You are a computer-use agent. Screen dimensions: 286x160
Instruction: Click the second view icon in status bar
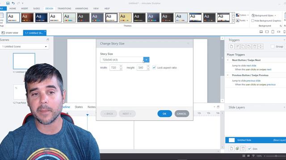tap(248, 156)
